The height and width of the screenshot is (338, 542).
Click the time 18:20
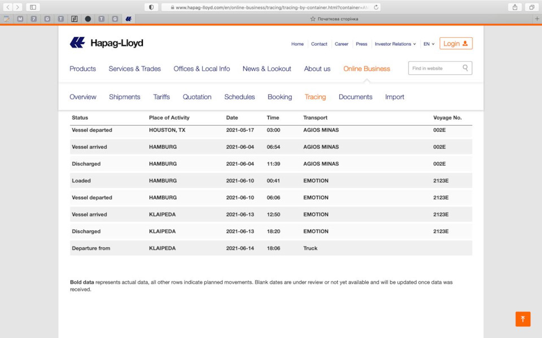pyautogui.click(x=273, y=232)
